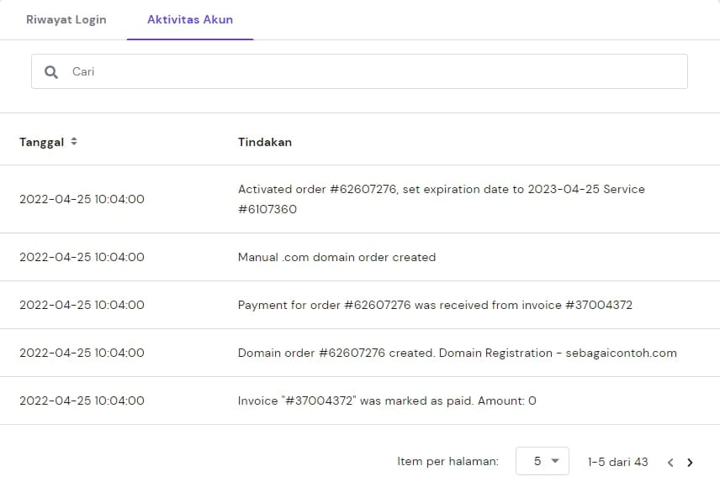Image resolution: width=720 pixels, height=487 pixels.
Task: Sort by the Tanggal arrow icon
Action: [74, 142]
